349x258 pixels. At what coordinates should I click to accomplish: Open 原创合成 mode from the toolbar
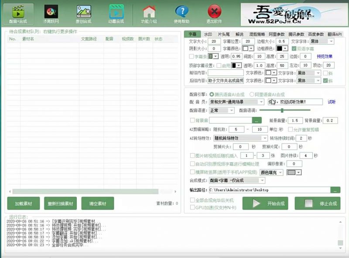[84, 12]
